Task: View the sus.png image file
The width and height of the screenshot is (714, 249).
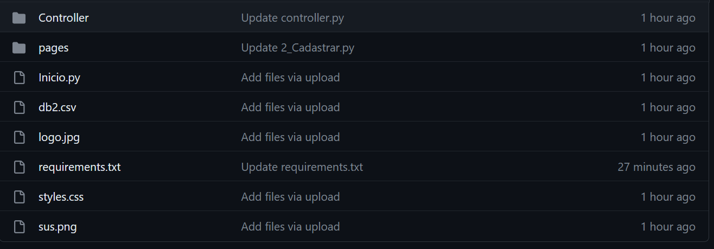Action: [x=58, y=227]
